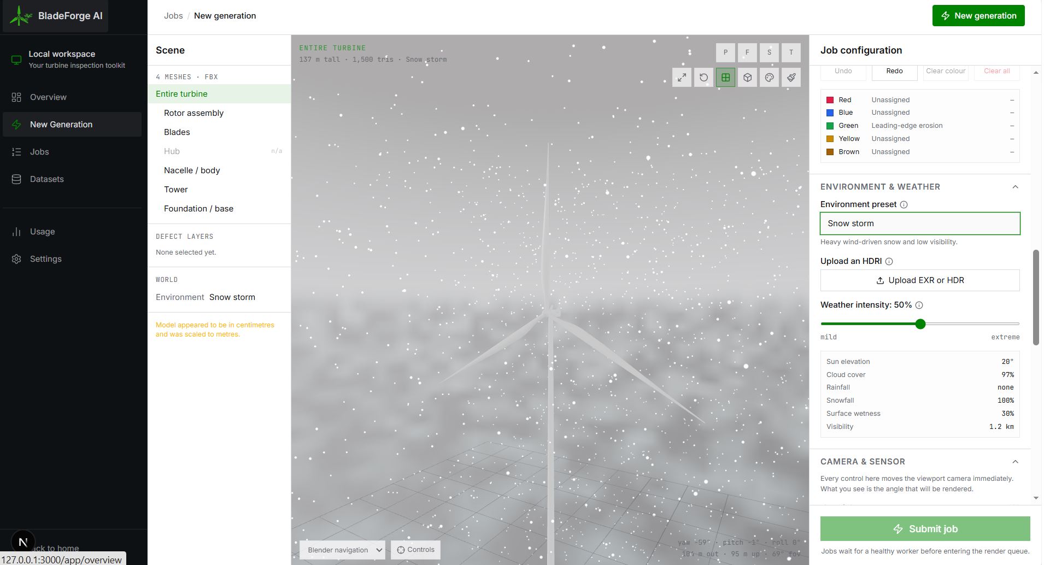Click the info icon beside Upload an HDRI
This screenshot has height=565, width=1044.
(x=889, y=261)
